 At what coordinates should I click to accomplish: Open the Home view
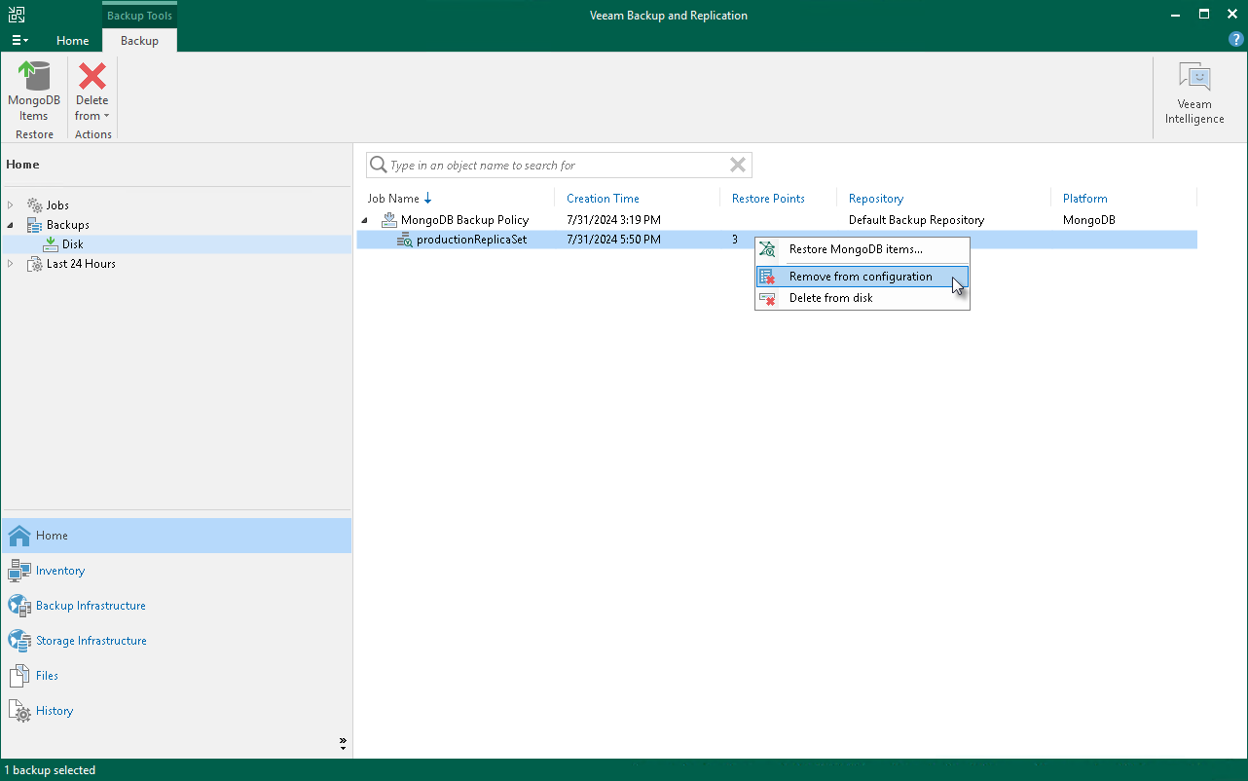tap(176, 536)
